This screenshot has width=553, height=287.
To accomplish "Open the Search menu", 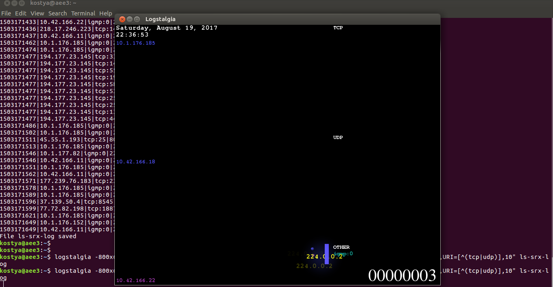I will point(57,13).
